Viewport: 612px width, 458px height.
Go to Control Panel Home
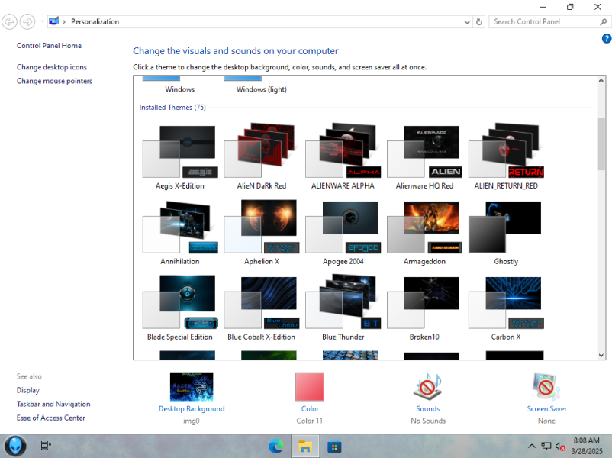[x=49, y=46]
